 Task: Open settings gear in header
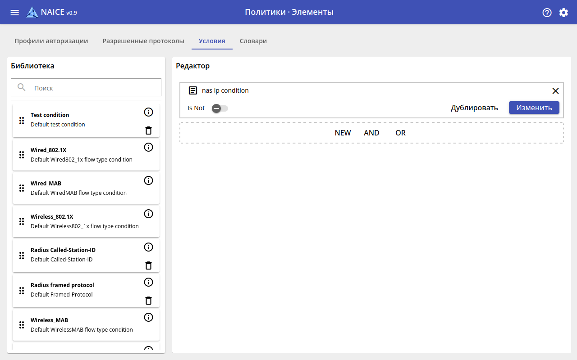(x=563, y=13)
